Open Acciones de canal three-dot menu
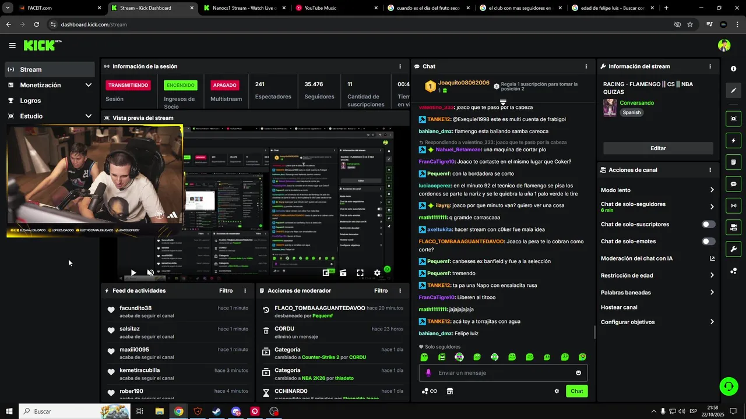746x419 pixels. point(710,170)
